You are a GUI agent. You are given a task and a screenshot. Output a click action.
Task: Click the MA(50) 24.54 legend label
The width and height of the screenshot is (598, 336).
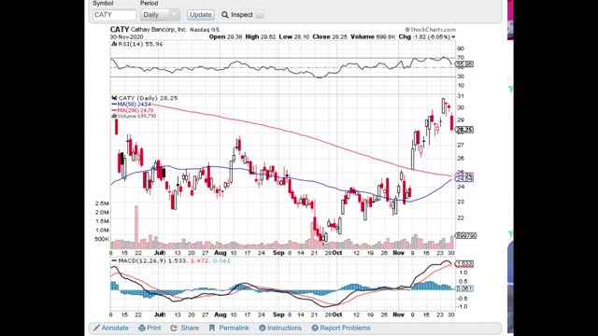click(x=132, y=105)
